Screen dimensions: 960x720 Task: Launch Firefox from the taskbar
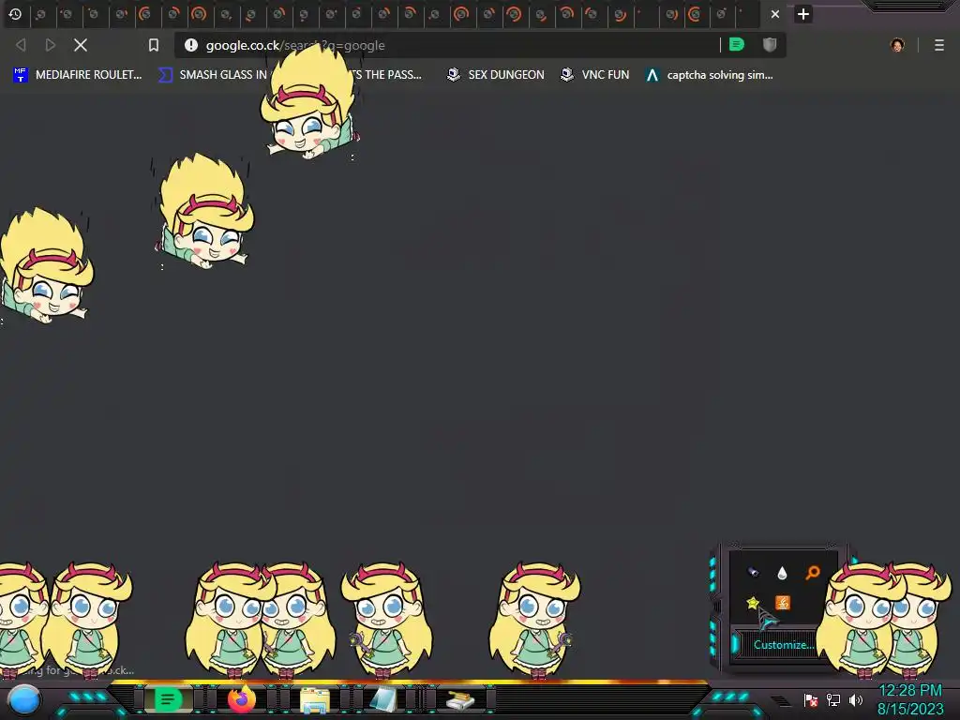[x=242, y=699]
